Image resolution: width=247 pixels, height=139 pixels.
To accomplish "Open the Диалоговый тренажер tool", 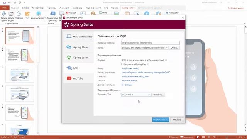I will [52, 14].
